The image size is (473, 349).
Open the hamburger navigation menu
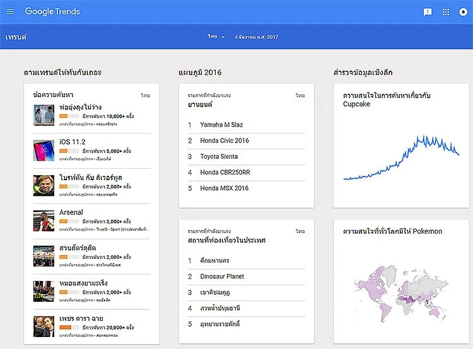(10, 11)
